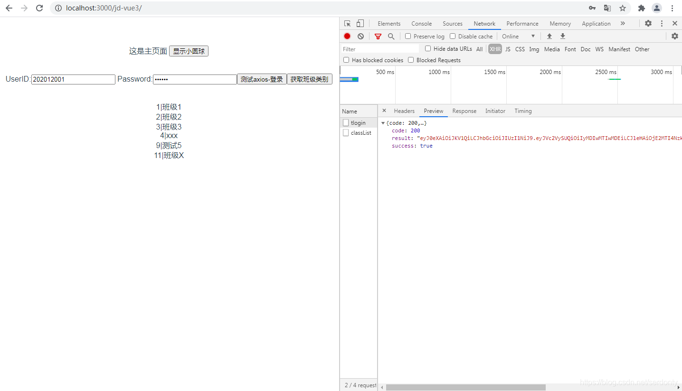Viewport: 682px width, 391px height.
Task: Switch to the Memory tab
Action: pos(560,23)
